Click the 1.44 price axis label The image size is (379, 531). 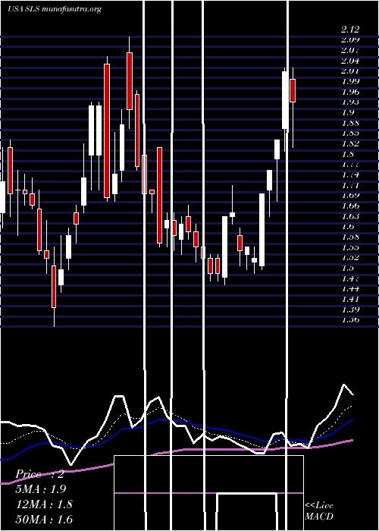[x=350, y=289]
